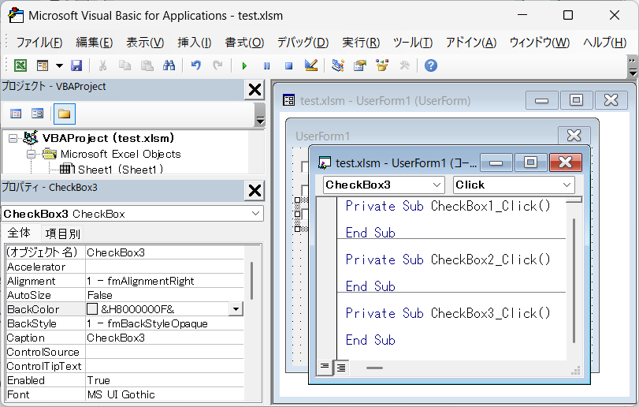The image size is (639, 407).
Task: Open the ウィンドウ(W) menu
Action: pyautogui.click(x=540, y=43)
